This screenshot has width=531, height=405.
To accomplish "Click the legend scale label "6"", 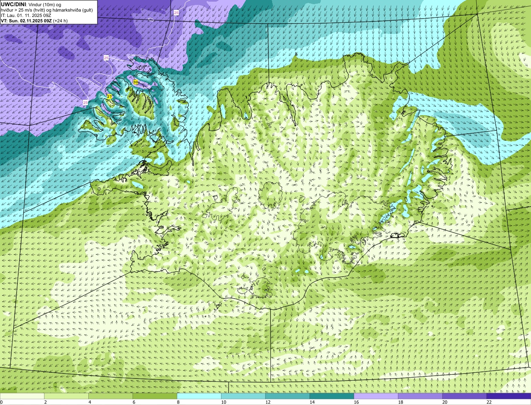I will pos(134,402).
